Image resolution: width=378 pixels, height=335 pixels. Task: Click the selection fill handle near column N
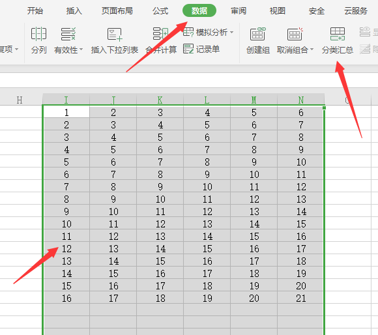[325, 108]
